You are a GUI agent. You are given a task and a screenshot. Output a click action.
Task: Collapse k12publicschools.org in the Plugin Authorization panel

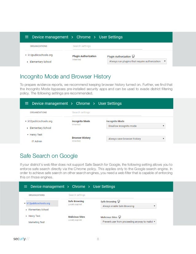coord(26,55)
